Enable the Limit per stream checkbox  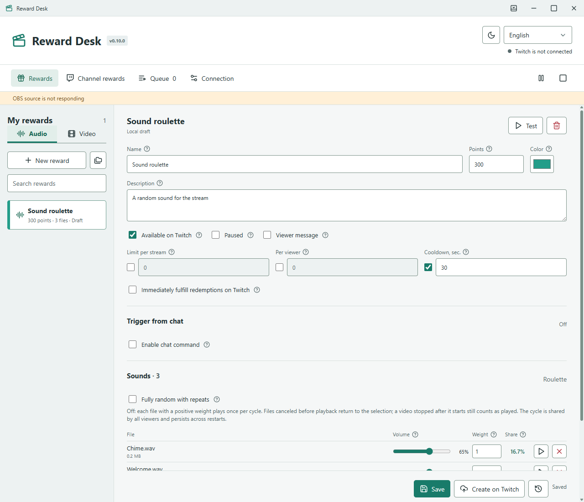pyautogui.click(x=131, y=267)
